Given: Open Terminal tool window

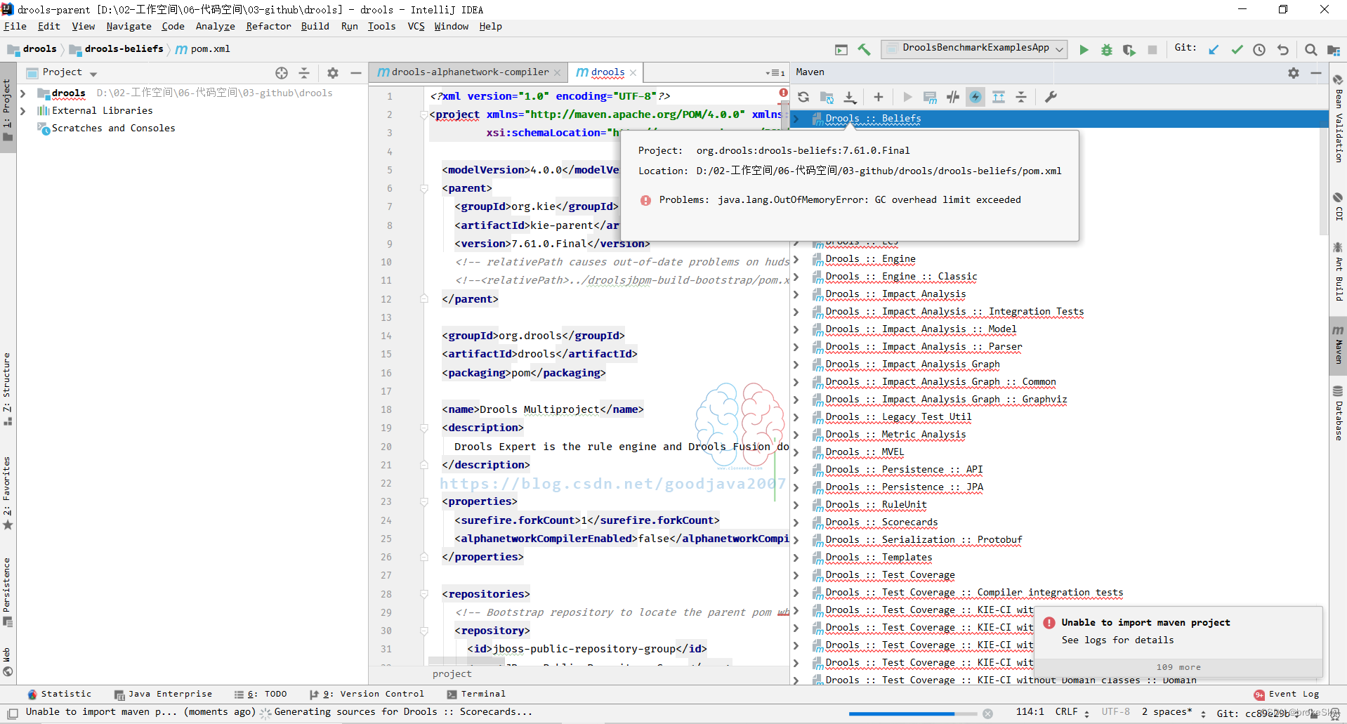Looking at the screenshot, I should click(x=476, y=694).
